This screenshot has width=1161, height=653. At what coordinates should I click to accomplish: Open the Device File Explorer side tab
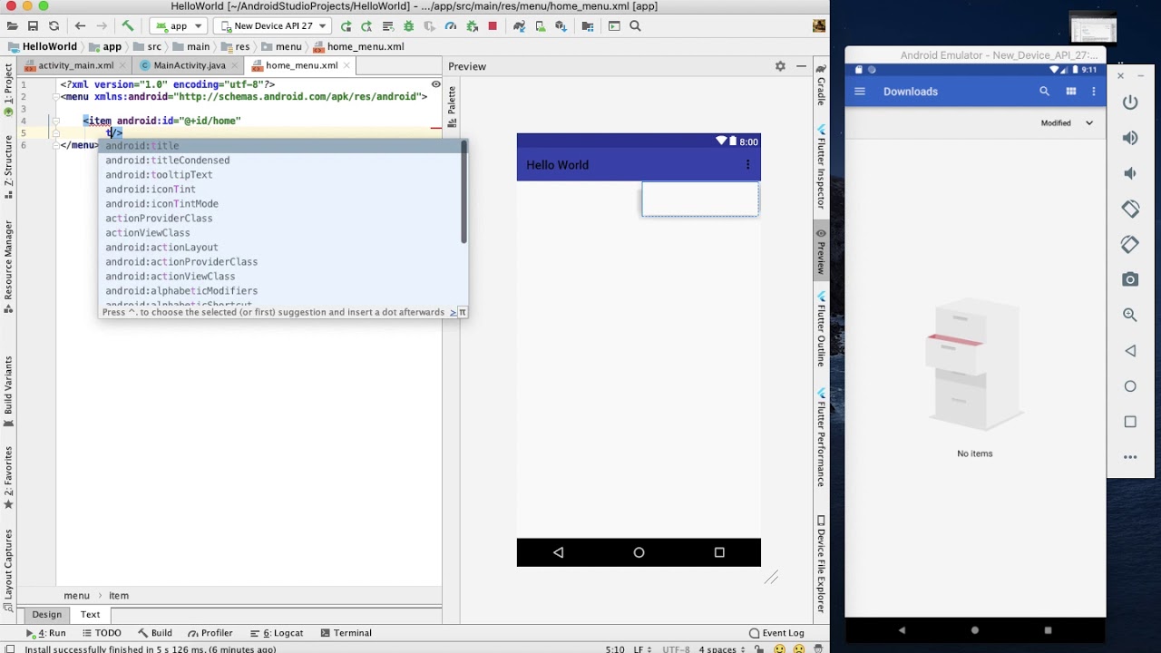coord(821,565)
